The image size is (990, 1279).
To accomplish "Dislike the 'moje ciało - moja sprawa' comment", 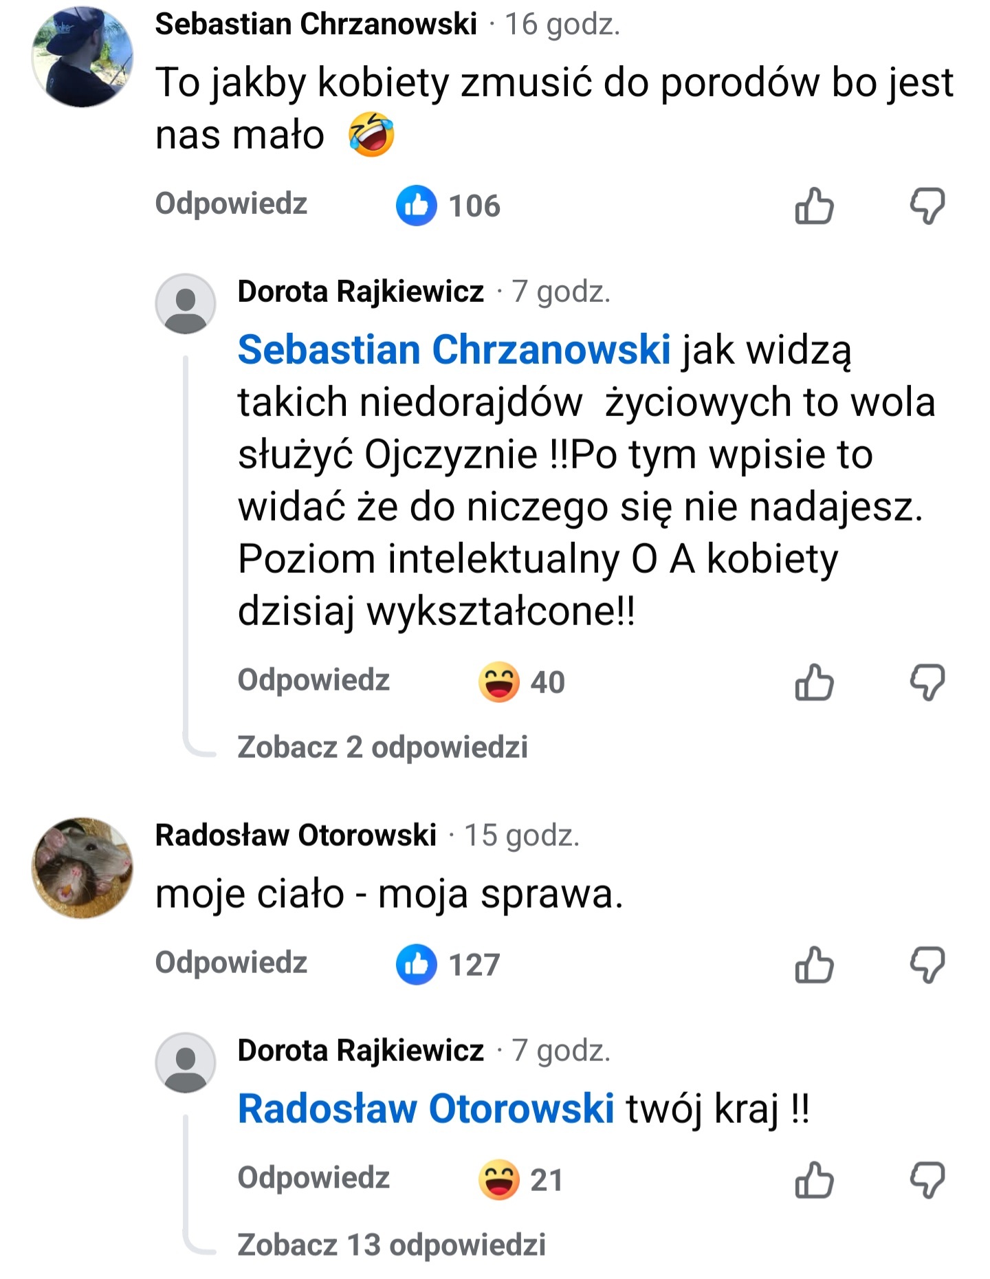I will point(927,964).
